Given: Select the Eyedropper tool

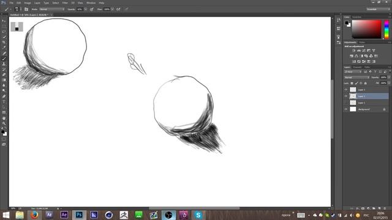Looking at the screenshot, I should coord(4,48).
